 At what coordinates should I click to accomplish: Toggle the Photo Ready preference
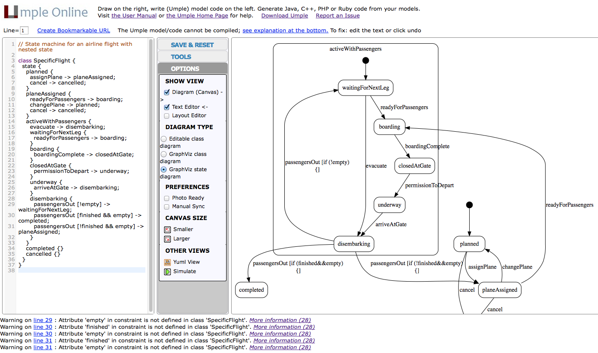point(167,198)
